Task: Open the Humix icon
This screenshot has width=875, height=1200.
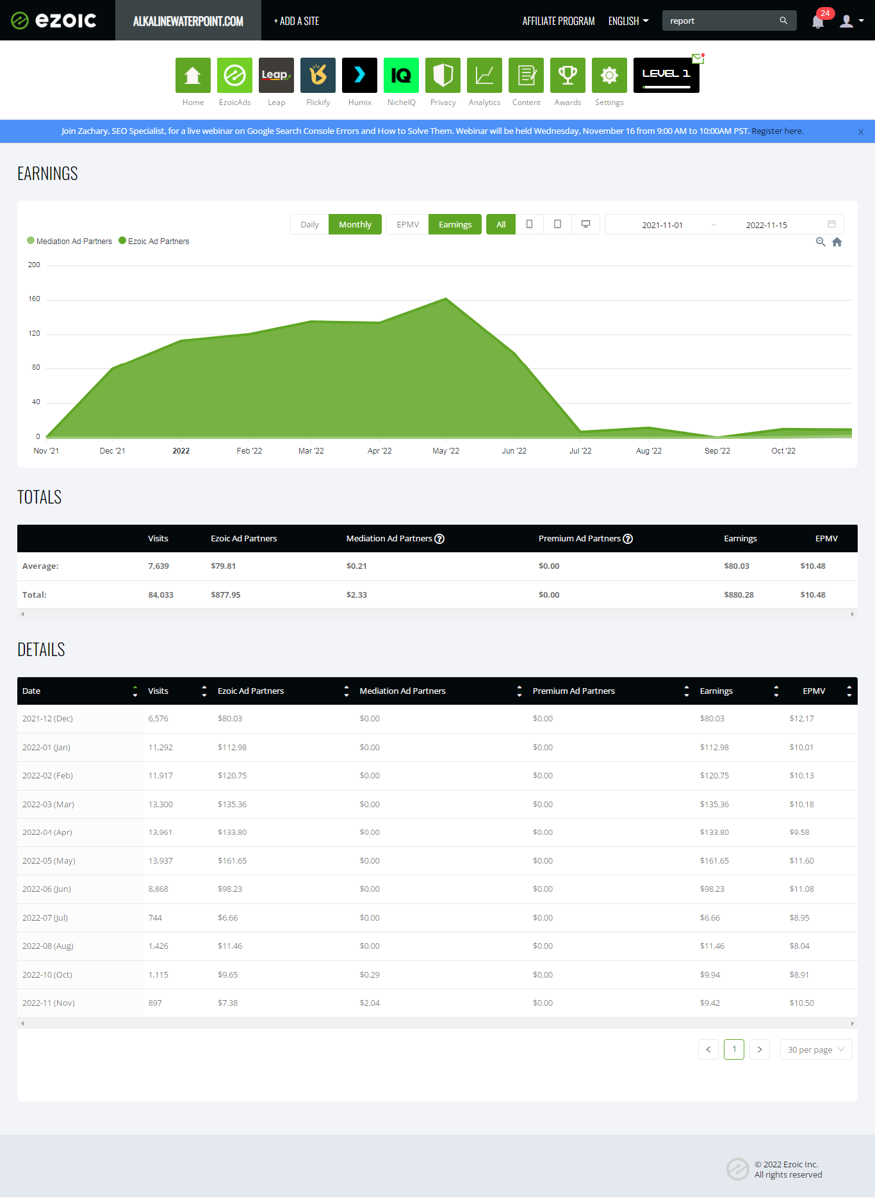Action: point(359,75)
